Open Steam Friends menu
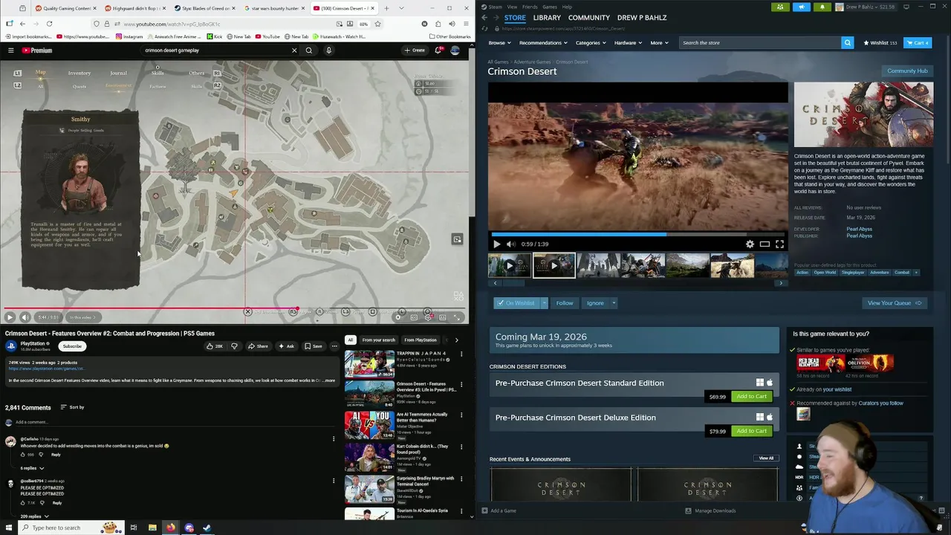951x535 pixels. 530,7
